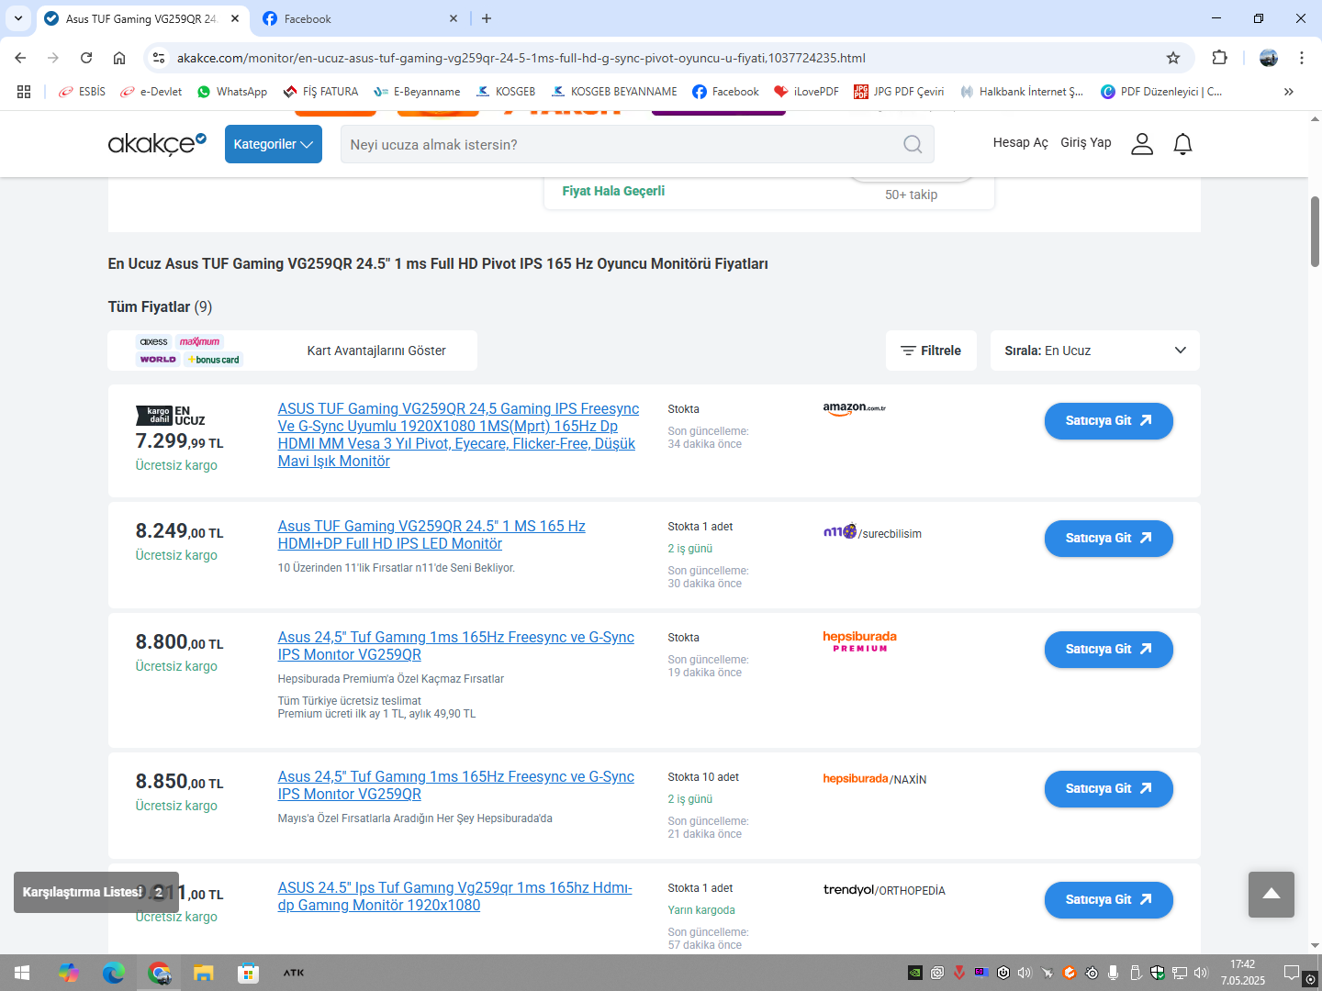The width and height of the screenshot is (1322, 991).
Task: Open Karşılaştırma Listesi comparison panel
Action: (x=96, y=892)
